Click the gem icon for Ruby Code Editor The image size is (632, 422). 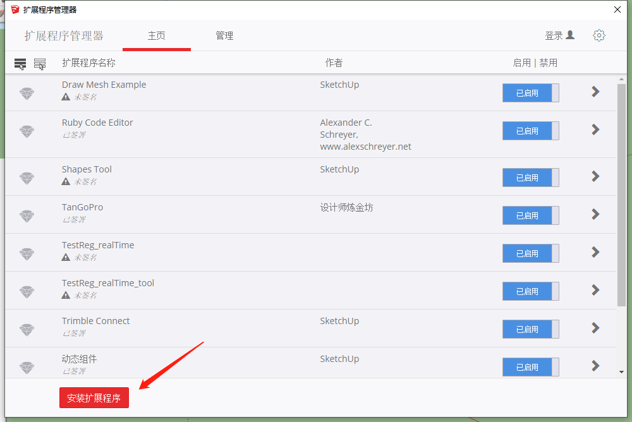click(x=27, y=131)
